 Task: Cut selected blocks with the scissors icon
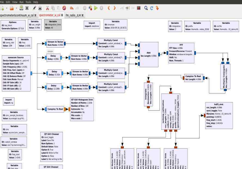pos(48,8)
